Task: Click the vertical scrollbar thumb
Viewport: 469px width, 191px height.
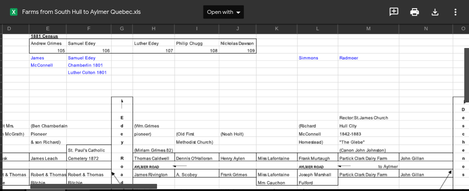Action: coord(467,75)
